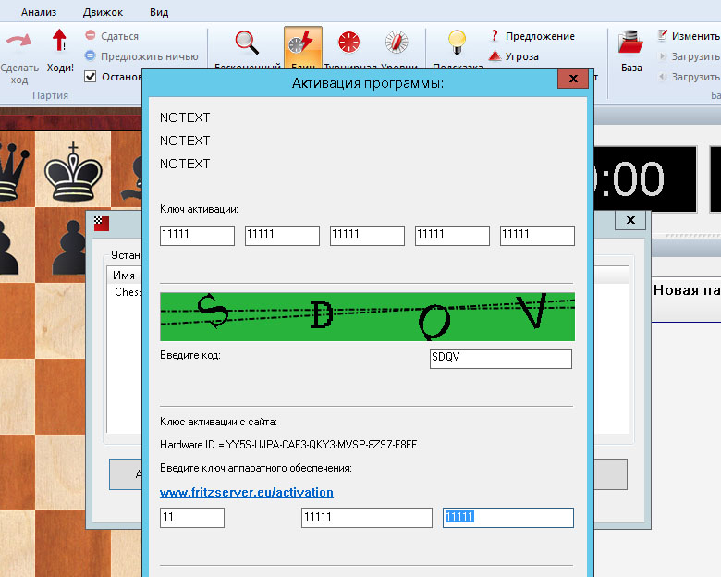The image size is (721, 577).
Task: Click upper 'Загрузить' ribbon item
Action: 689,56
